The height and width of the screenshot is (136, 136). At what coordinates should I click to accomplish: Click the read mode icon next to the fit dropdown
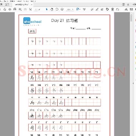click(x=84, y=9)
